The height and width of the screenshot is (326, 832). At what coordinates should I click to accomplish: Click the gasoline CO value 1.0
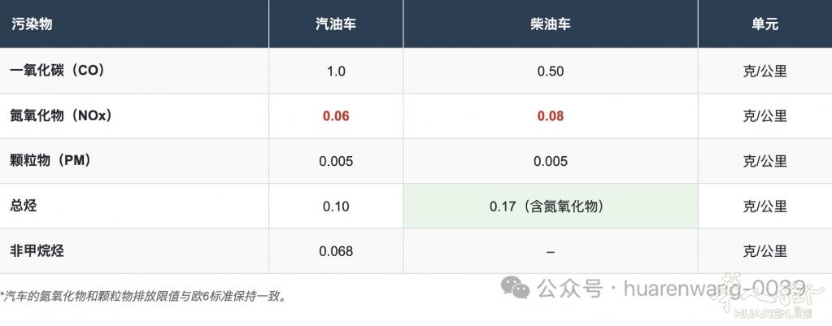pos(336,71)
